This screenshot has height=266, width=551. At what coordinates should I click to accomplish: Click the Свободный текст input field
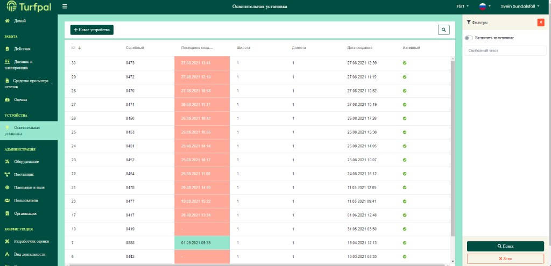pos(505,51)
